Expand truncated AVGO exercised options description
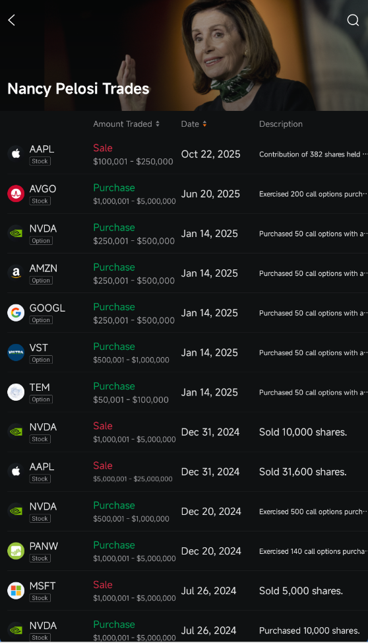 point(313,194)
